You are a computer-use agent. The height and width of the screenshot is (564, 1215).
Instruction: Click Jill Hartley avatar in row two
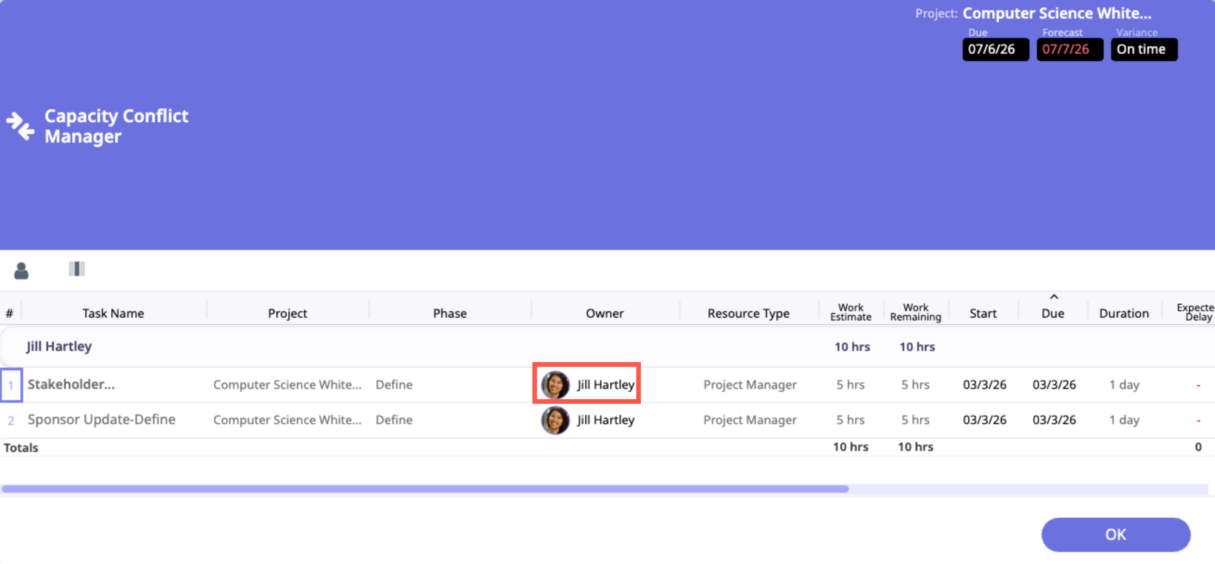[555, 420]
